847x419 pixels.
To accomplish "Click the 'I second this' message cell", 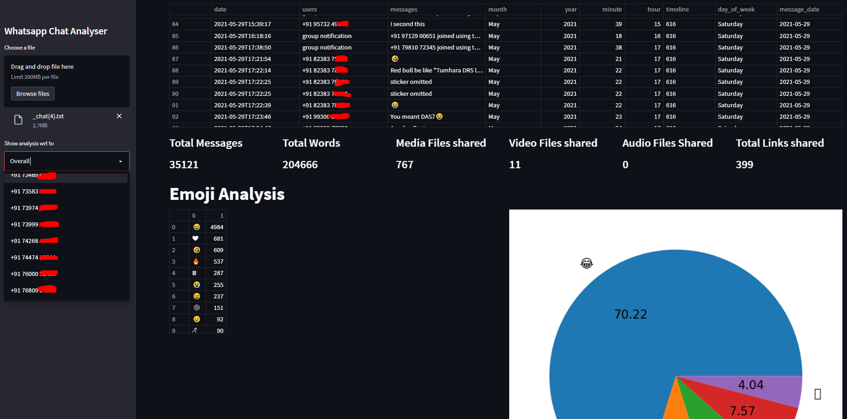I will pyautogui.click(x=407, y=24).
